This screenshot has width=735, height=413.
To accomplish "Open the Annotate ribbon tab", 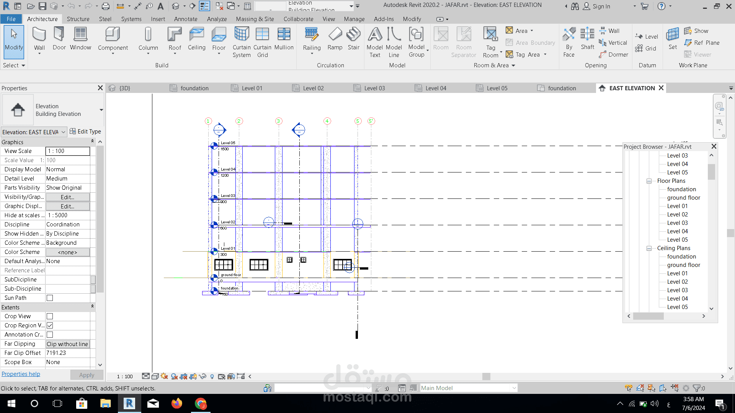I will click(x=186, y=19).
